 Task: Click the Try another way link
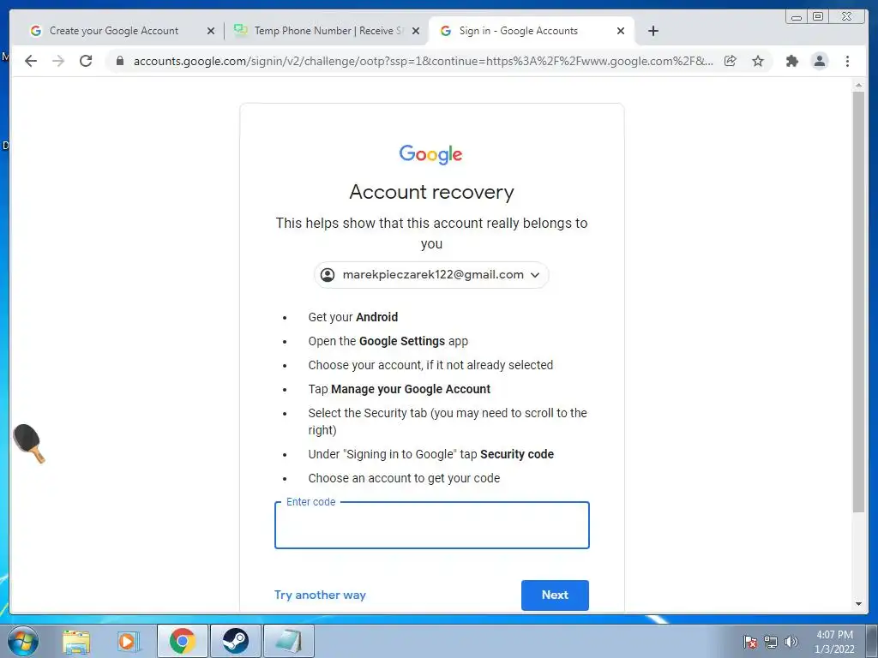coord(320,595)
